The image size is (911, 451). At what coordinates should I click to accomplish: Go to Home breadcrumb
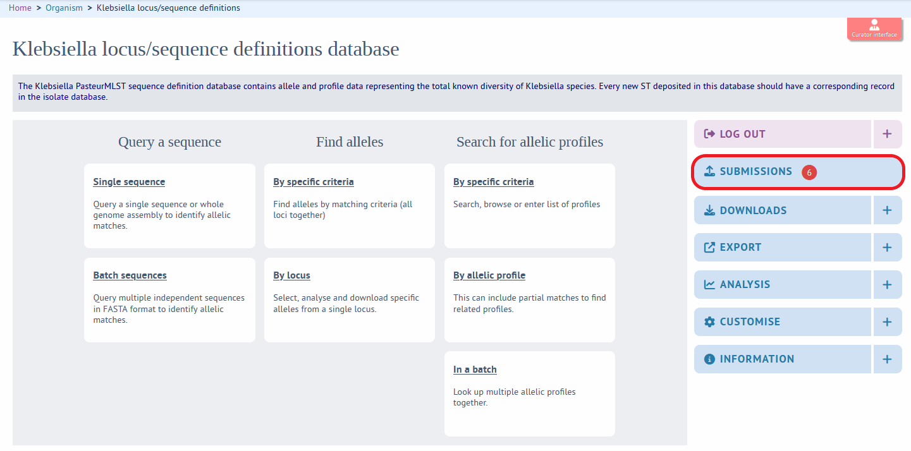tap(20, 8)
